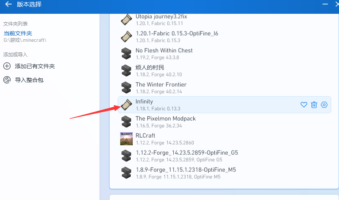Click the 导入整合包 icon
The height and width of the screenshot is (200, 339).
tap(7, 80)
